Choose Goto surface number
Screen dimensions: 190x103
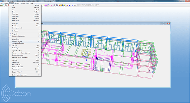pyautogui.click(x=25, y=55)
